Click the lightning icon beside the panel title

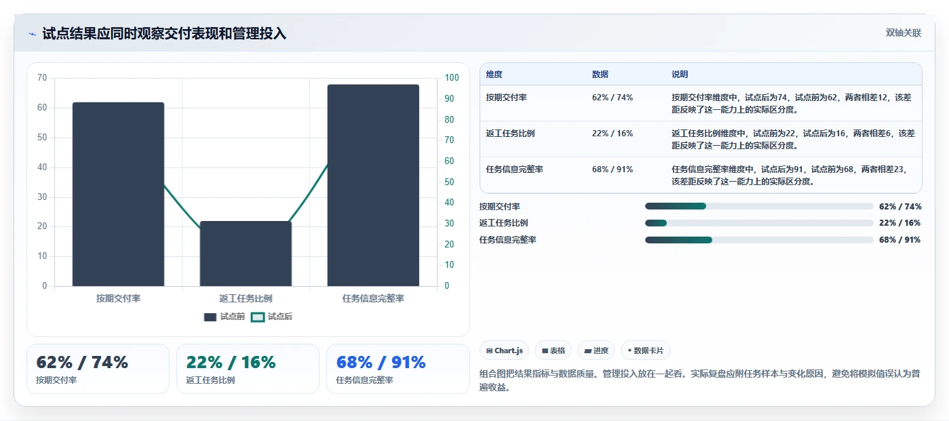click(x=32, y=34)
